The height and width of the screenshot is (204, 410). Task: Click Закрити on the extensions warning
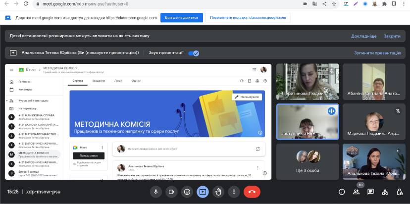392,36
